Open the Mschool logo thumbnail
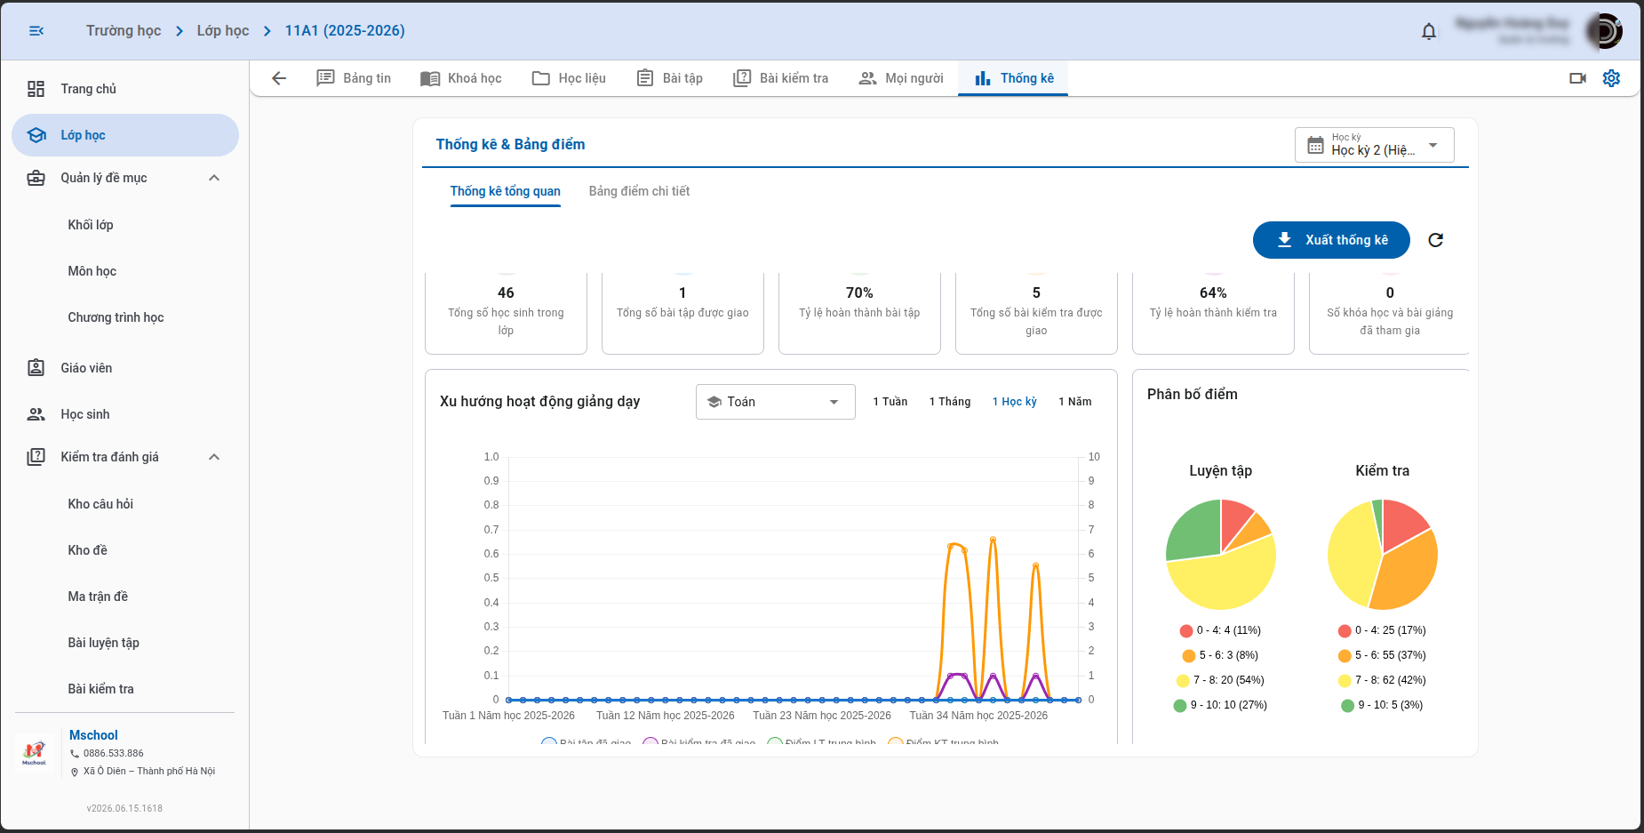Image resolution: width=1644 pixels, height=833 pixels. [34, 752]
